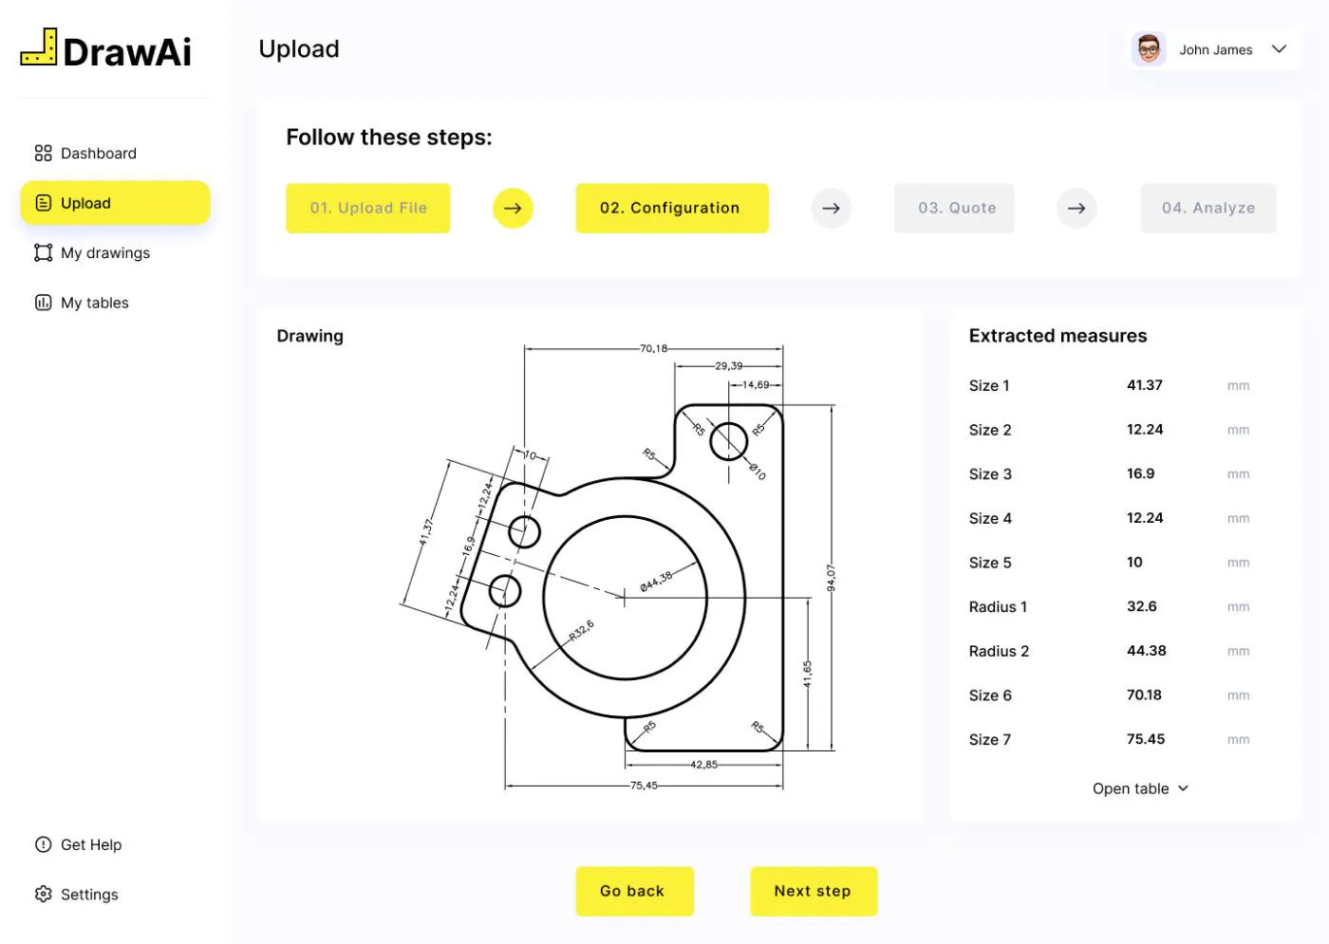Open My drawings via its sidebar icon
Viewport: 1329px width, 944px height.
[x=43, y=252]
